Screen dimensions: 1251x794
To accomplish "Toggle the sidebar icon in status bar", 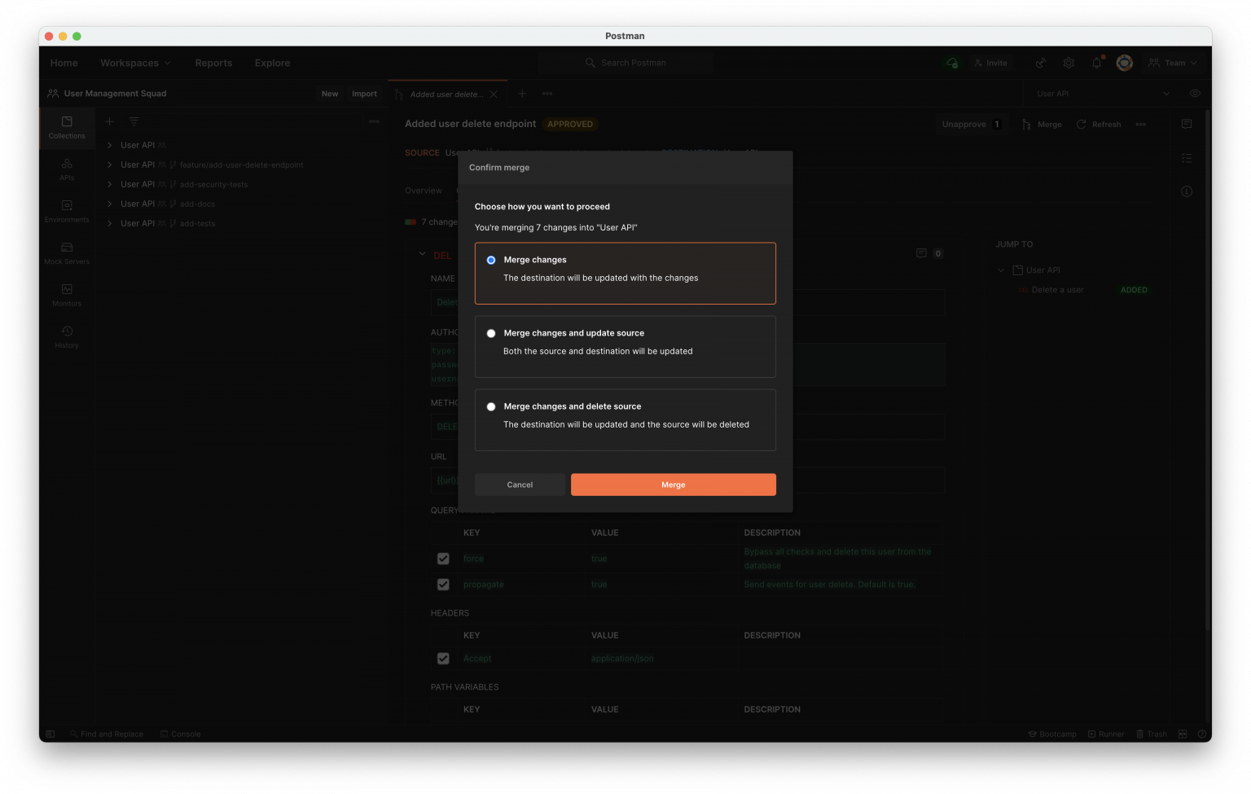I will pos(50,734).
